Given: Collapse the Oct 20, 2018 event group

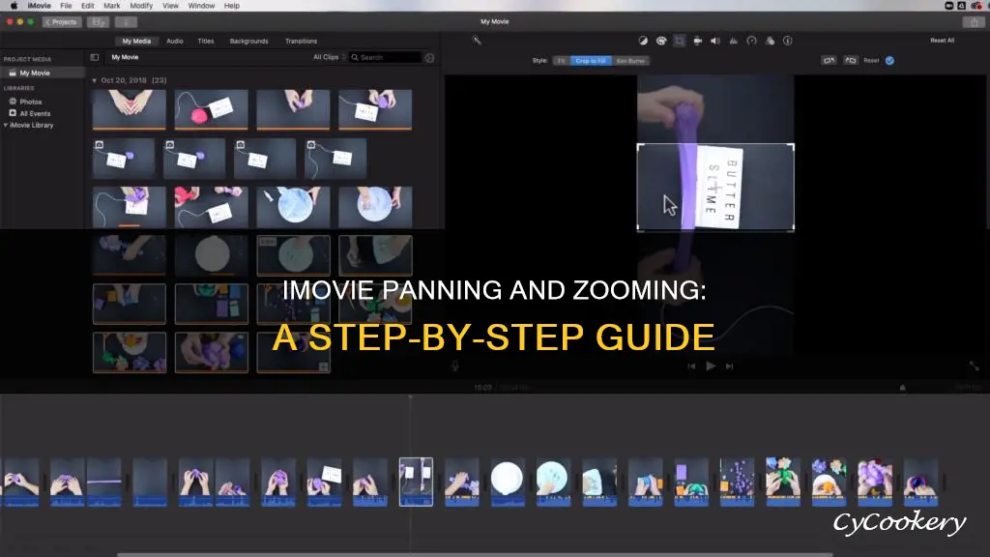Looking at the screenshot, I should point(94,81).
